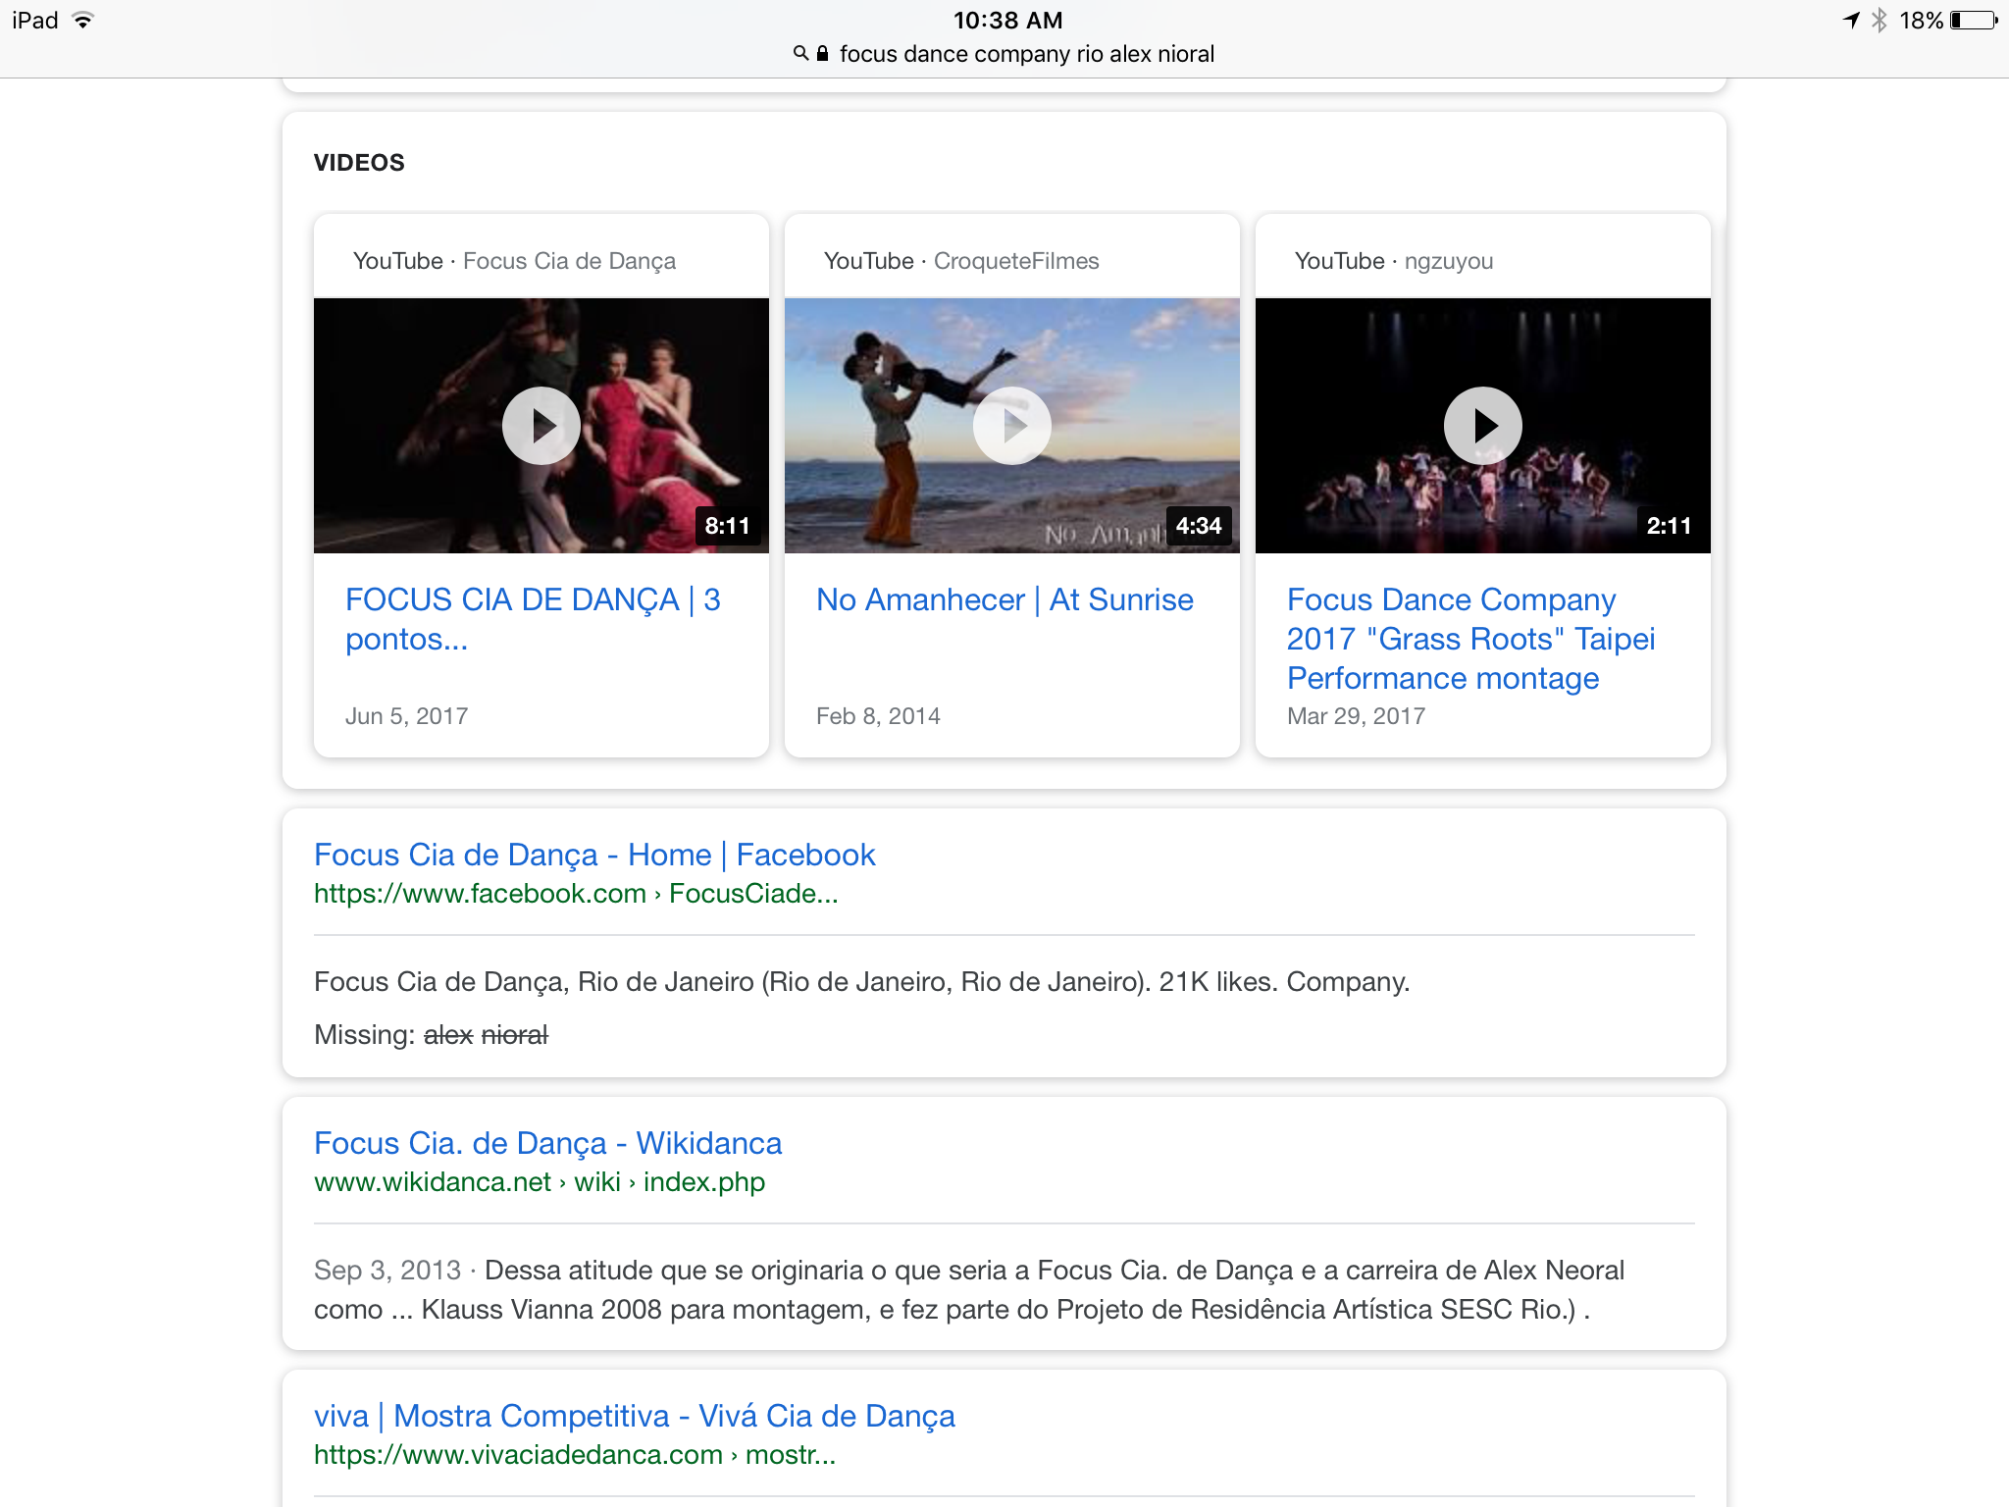
Task: Tap the iPad carrier label
Action: coord(35,21)
